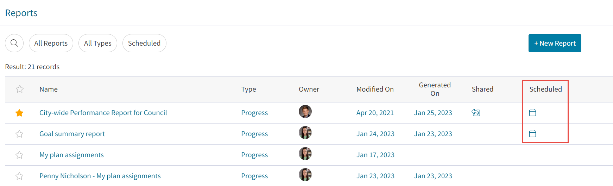The width and height of the screenshot is (613, 186).
Task: Click the shared icon for City-wide Performance Report
Action: point(476,113)
